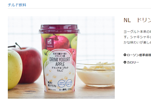Click the カロリー label text

coord(133,62)
